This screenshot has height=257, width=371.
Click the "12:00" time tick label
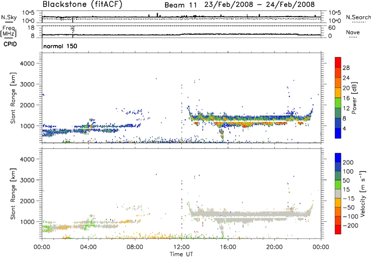181,247
